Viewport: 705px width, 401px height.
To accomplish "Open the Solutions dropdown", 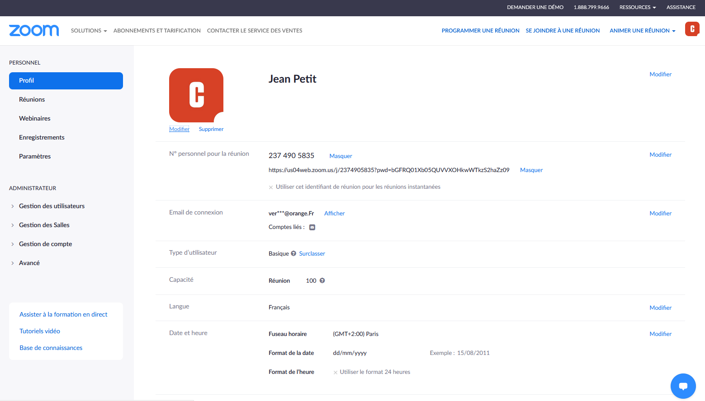I will (x=89, y=31).
